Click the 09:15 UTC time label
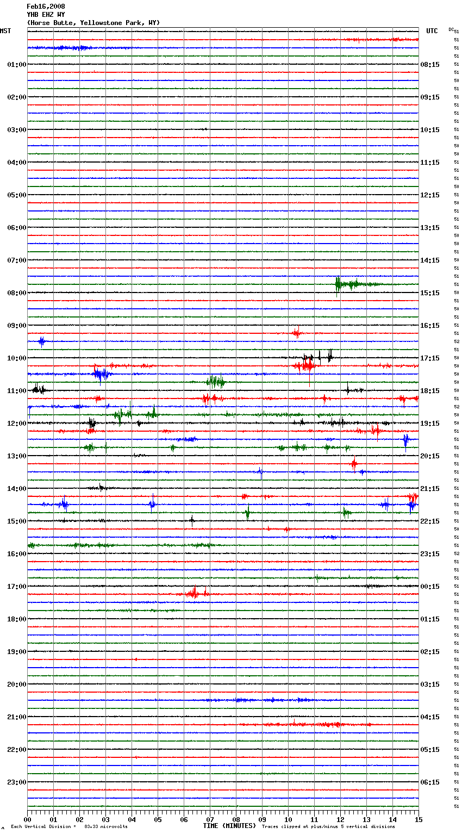Viewport: 462px width, 834px height. click(430, 97)
